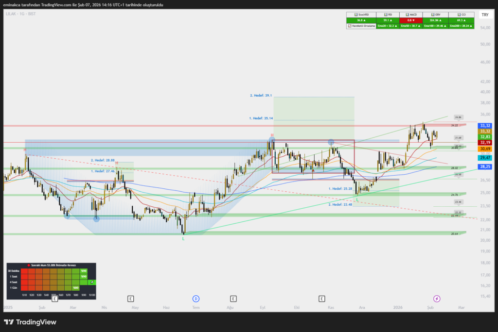Screen dimensions: 498x332
Task: Click the CCI indicator header icon
Action: click(458, 15)
